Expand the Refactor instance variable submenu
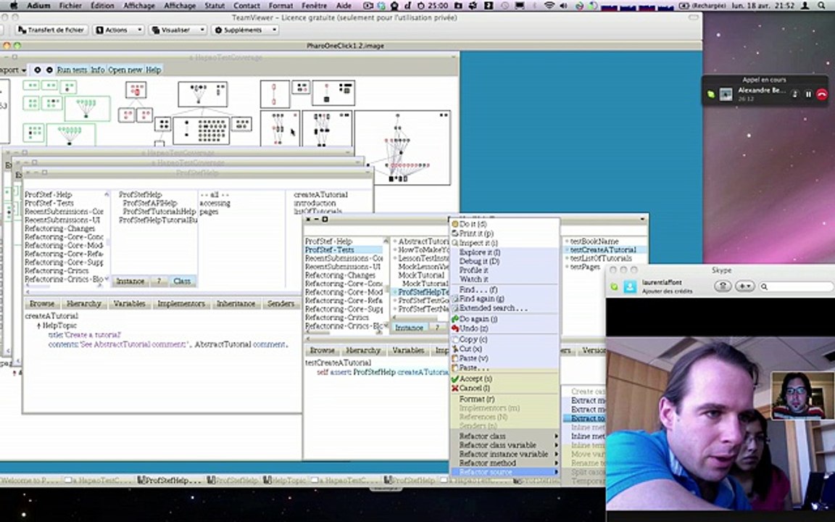Screen dimensions: 835x522 coord(504,455)
